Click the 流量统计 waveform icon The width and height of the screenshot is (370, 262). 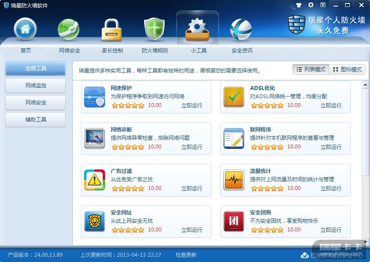pyautogui.click(x=234, y=180)
